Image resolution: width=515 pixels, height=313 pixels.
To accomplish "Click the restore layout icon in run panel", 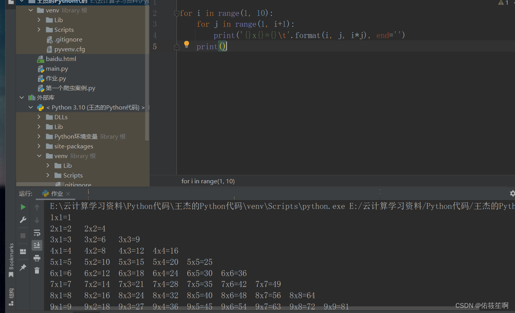I will tap(23, 252).
